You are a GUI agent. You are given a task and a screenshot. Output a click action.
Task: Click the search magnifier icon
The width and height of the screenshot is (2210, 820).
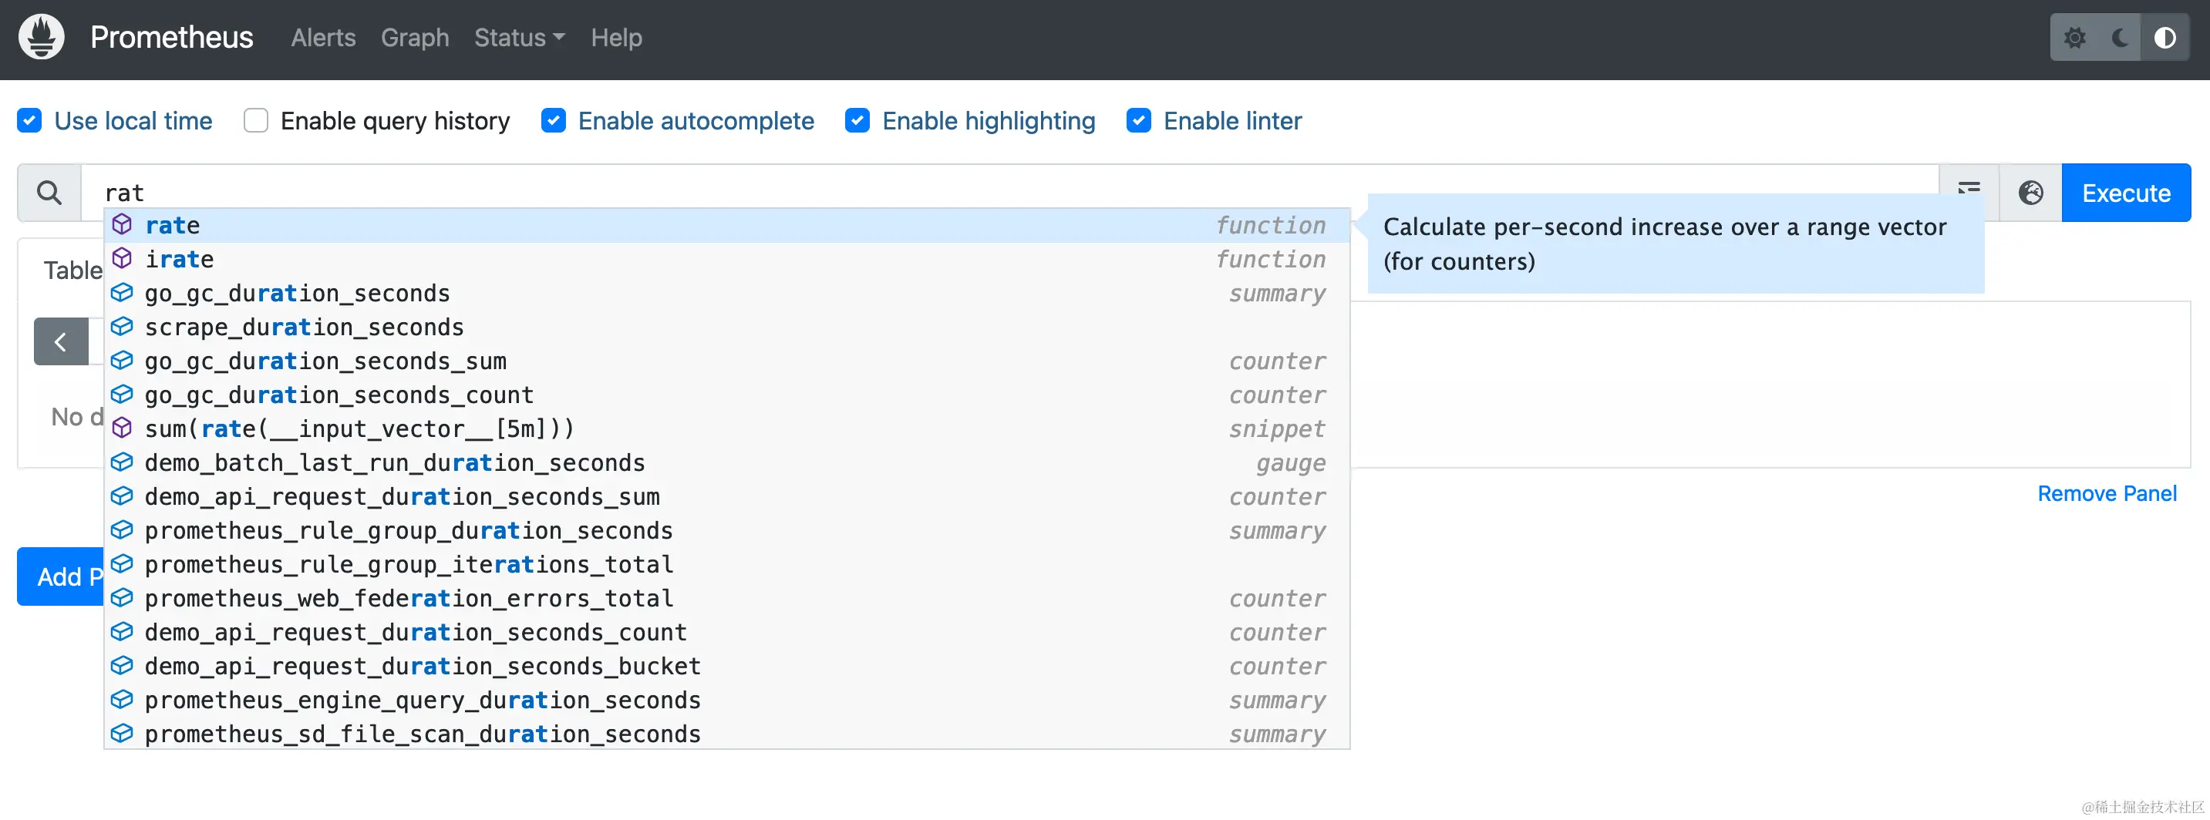tap(50, 192)
